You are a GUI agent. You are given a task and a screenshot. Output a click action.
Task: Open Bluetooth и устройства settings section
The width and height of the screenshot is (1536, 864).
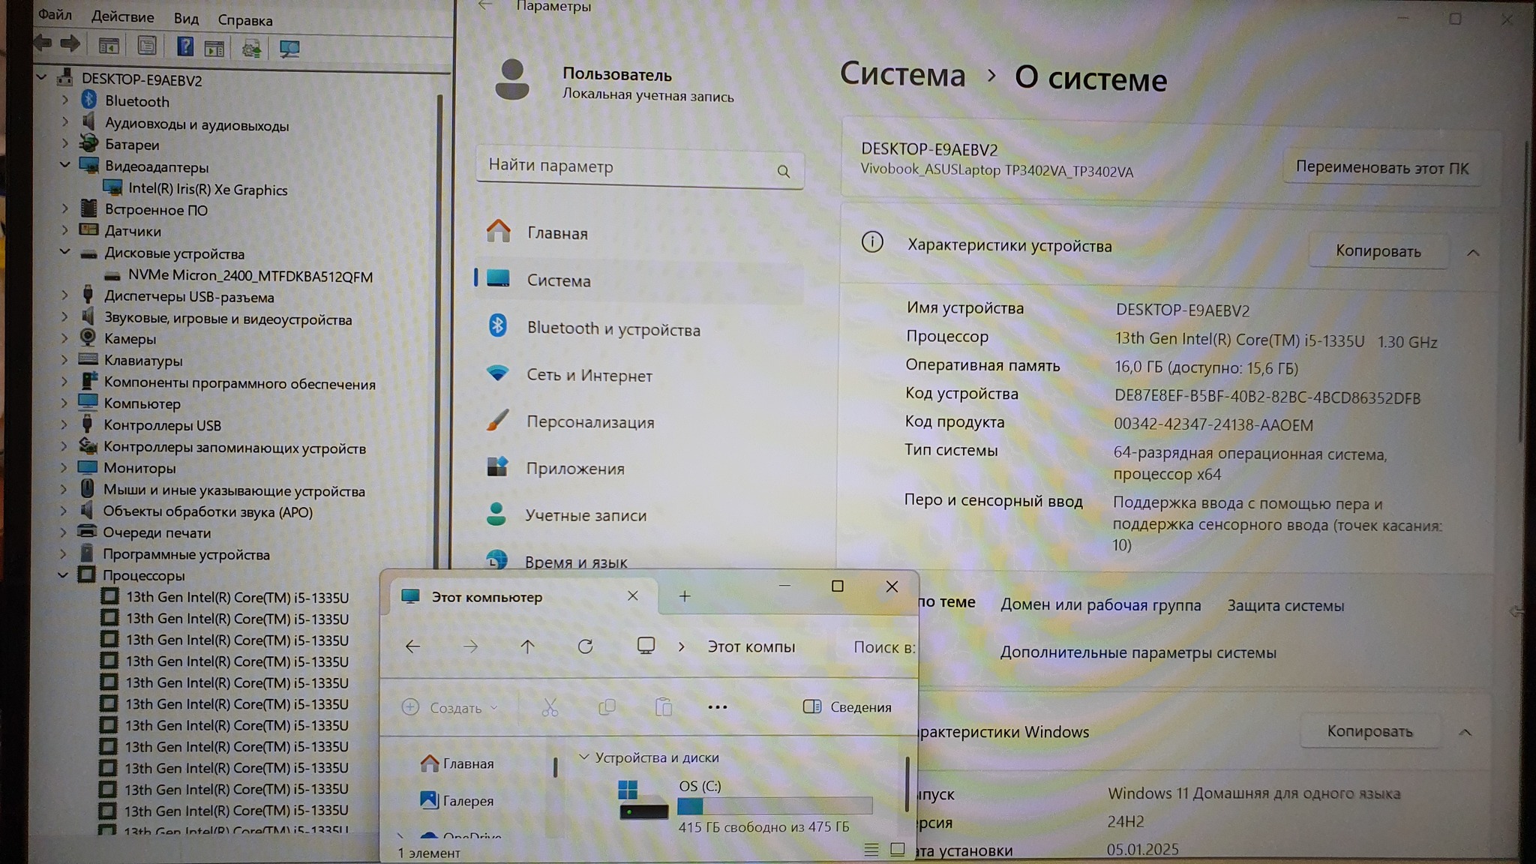pos(613,329)
